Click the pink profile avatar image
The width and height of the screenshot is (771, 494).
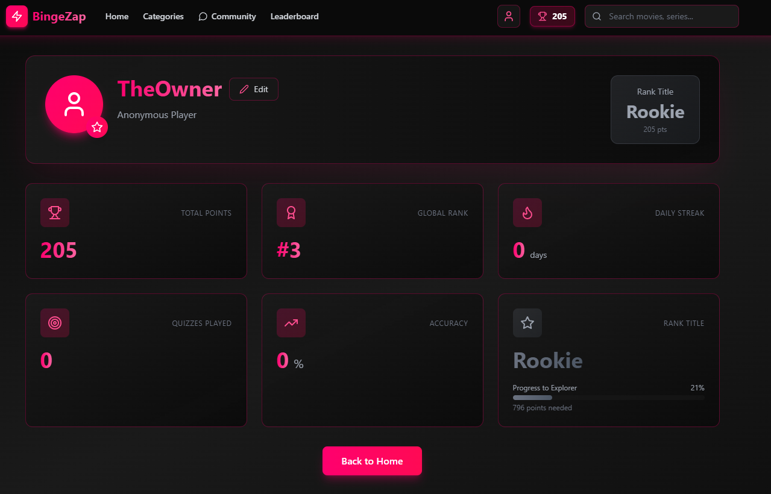tap(74, 104)
